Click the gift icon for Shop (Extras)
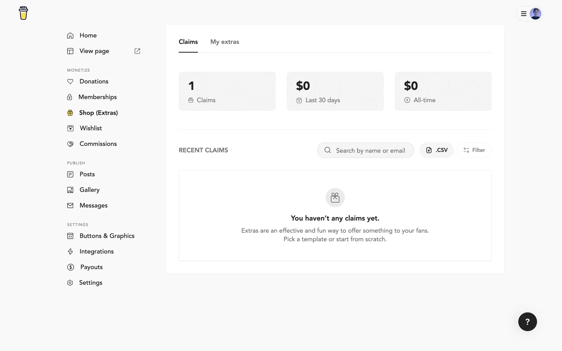 click(x=70, y=113)
